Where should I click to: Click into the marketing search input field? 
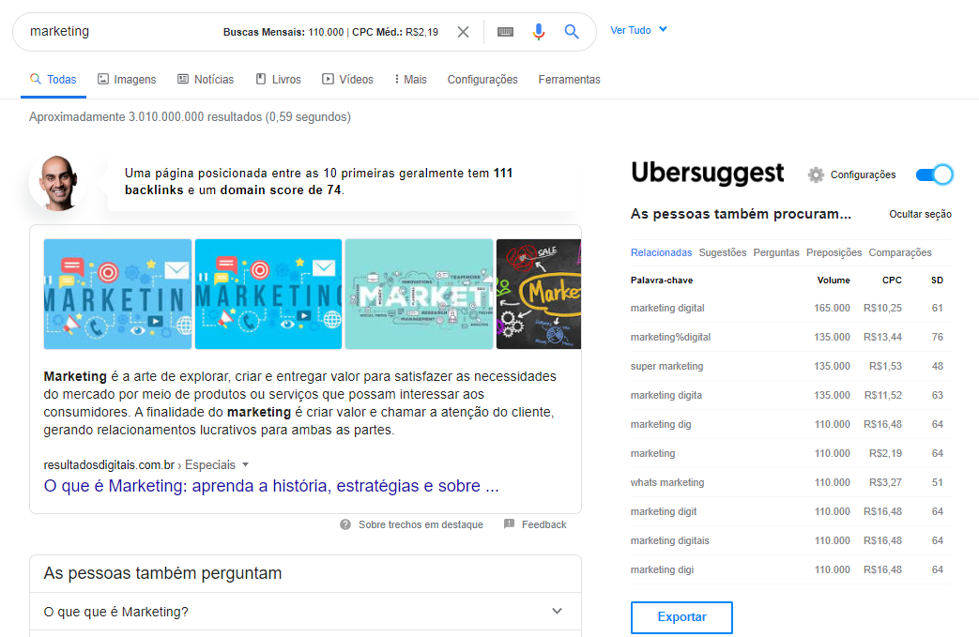click(122, 31)
